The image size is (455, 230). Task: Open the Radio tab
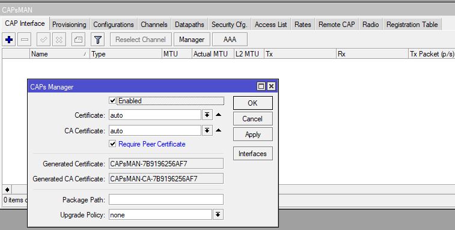(371, 25)
